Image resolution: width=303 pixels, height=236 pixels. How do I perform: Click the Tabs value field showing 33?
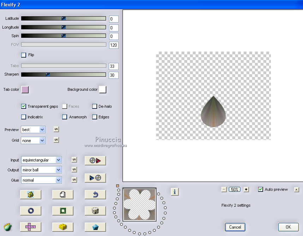114,66
